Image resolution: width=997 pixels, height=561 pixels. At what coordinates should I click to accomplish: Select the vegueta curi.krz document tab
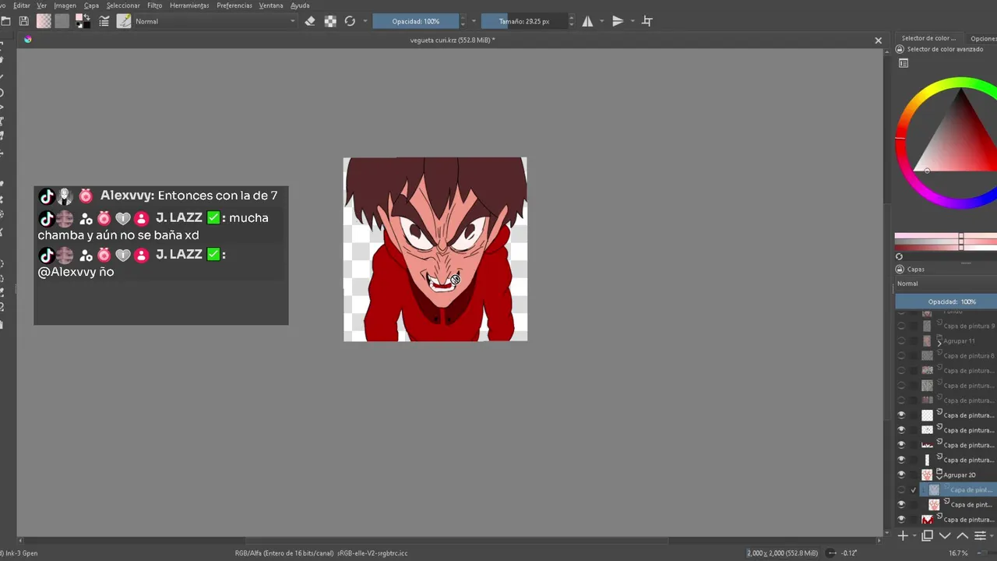[x=453, y=40]
